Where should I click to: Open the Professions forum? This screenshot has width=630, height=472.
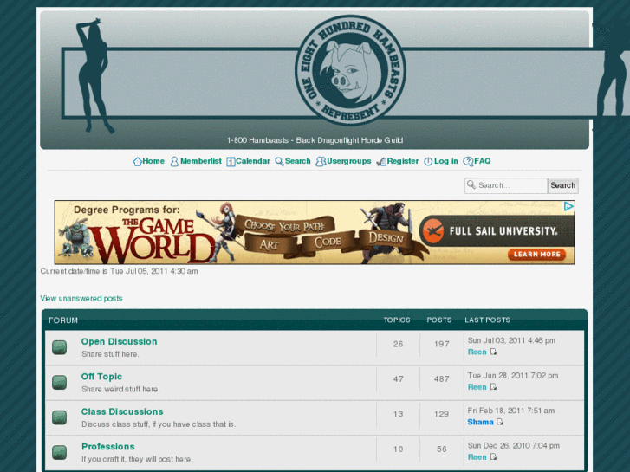(107, 447)
